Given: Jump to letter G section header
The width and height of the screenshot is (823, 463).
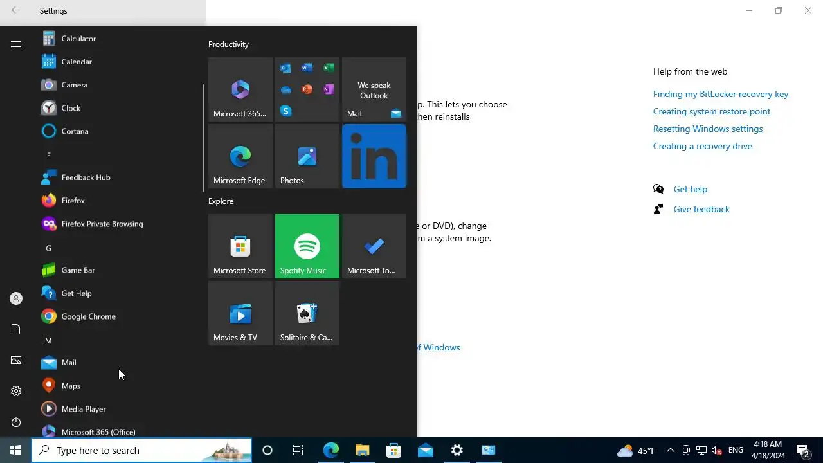Looking at the screenshot, I should pyautogui.click(x=48, y=248).
